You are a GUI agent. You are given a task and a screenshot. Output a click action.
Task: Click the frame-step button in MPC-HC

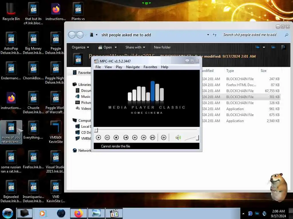tap(163, 137)
